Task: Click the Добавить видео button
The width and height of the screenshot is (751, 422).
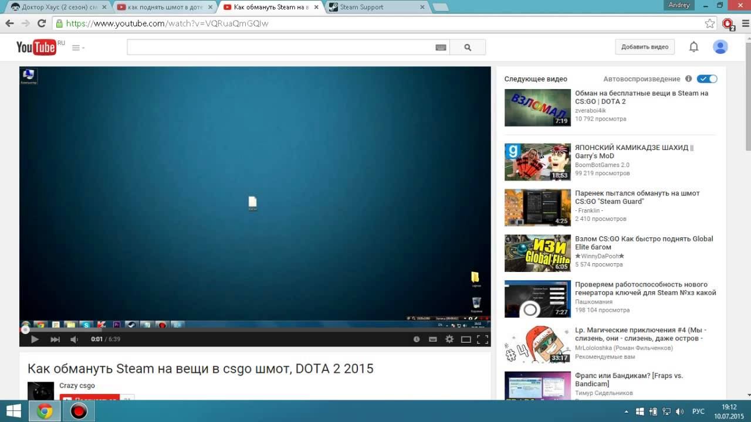Action: tap(645, 47)
